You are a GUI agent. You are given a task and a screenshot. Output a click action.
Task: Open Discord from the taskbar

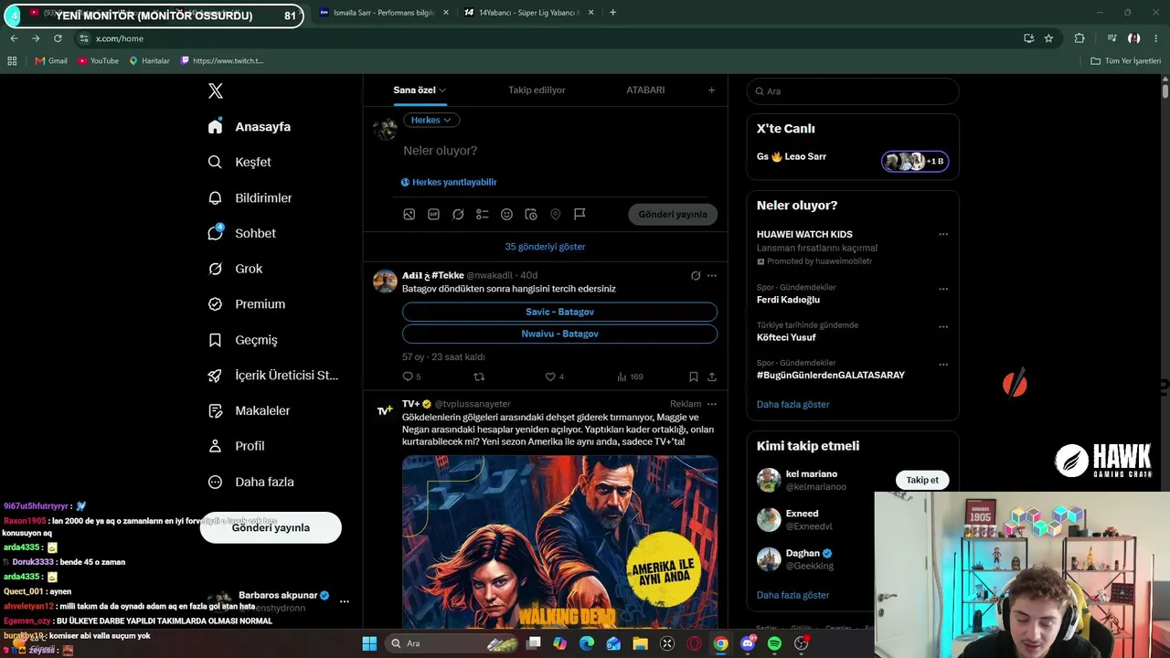point(748,643)
